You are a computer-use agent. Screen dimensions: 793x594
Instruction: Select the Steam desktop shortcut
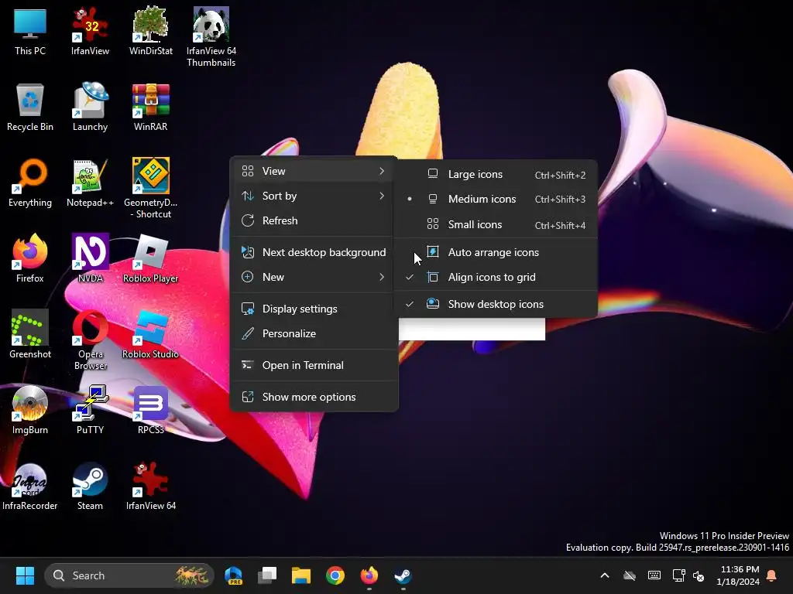(x=90, y=486)
